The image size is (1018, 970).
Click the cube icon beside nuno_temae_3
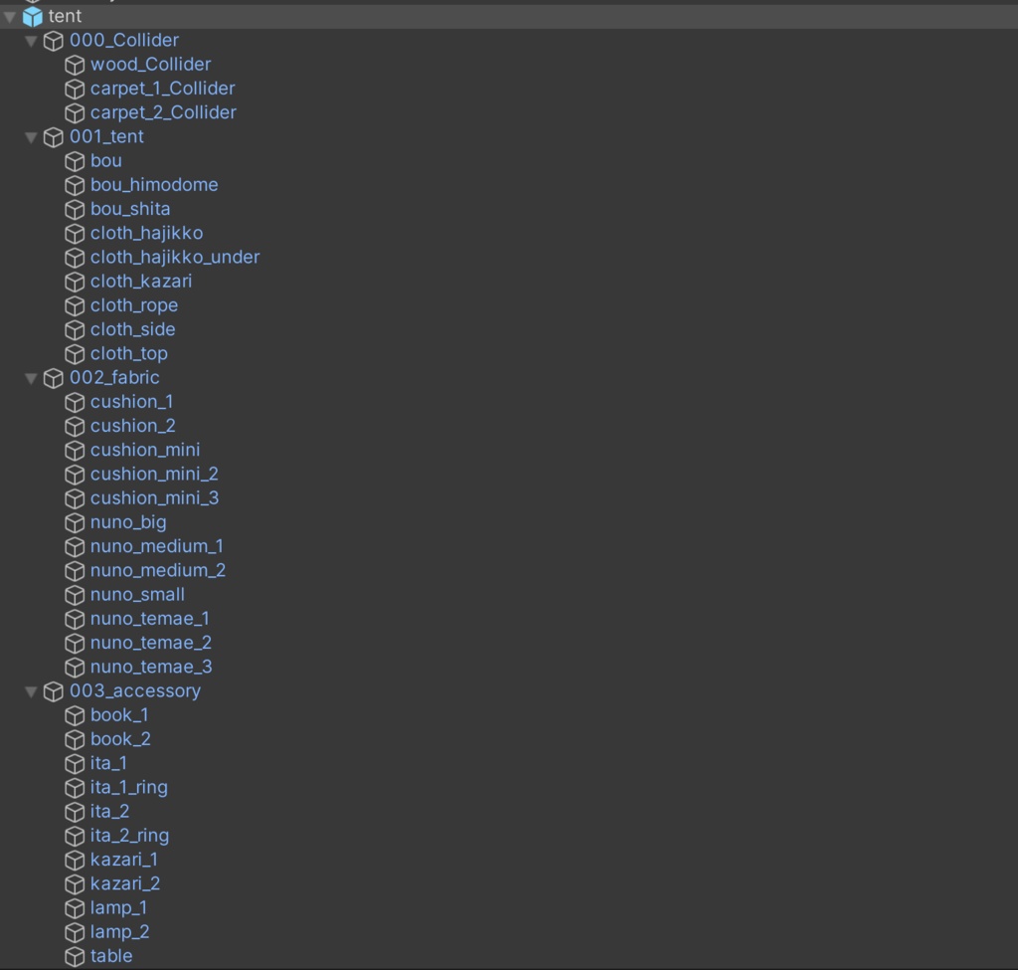[75, 668]
